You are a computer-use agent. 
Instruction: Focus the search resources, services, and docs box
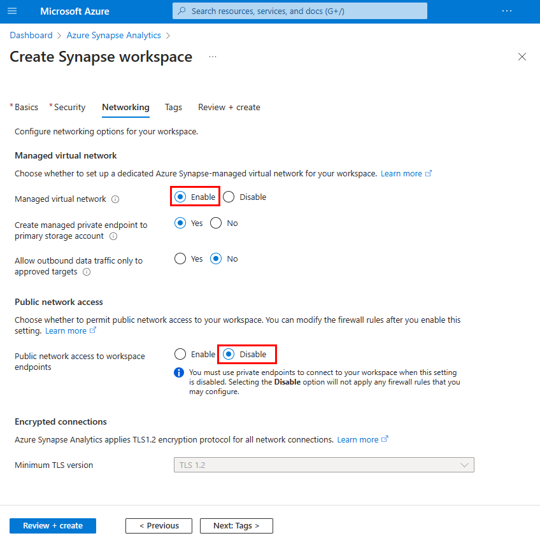coord(300,11)
